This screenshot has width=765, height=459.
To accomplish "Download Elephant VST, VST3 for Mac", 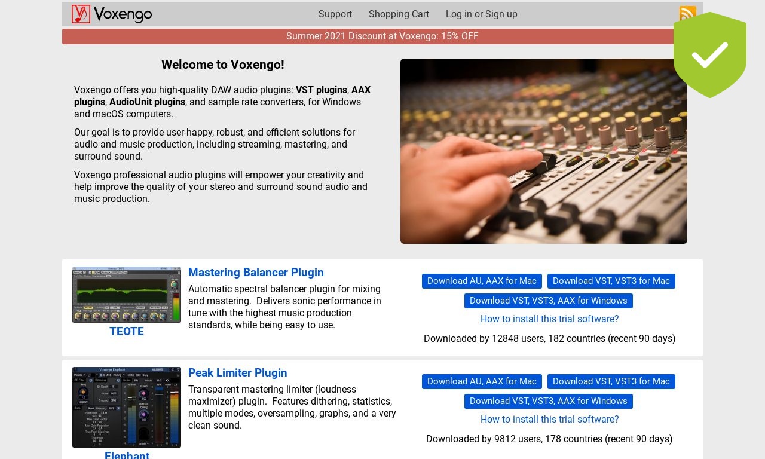I will tap(611, 381).
